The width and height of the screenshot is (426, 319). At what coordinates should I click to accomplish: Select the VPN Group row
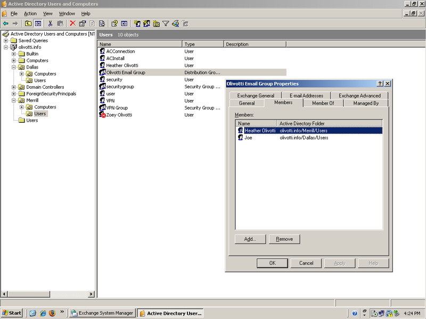pos(117,108)
